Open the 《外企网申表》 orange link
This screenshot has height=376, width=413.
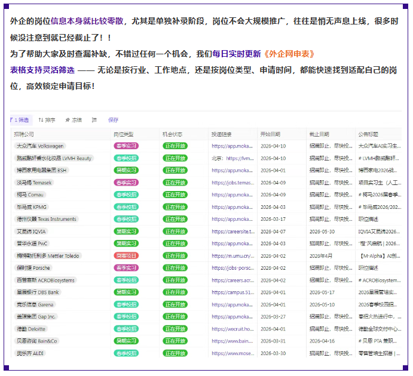coord(289,54)
